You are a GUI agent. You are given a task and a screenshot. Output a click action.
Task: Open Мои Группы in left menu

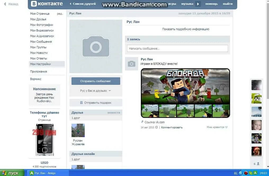click(x=38, y=47)
